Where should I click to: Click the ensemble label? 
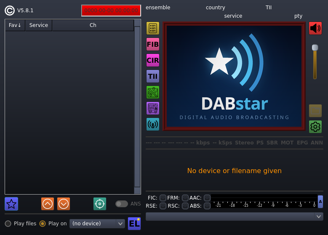click(x=158, y=8)
